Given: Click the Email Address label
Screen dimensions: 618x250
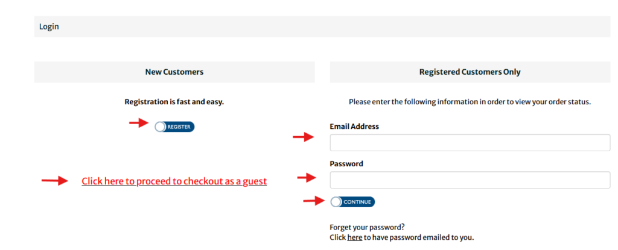Looking at the screenshot, I should pyautogui.click(x=354, y=127).
